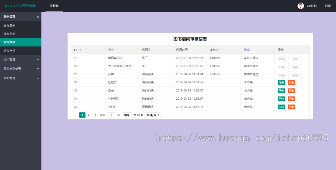This screenshot has width=336, height=170.
Task: Click the 图书借阅审核信息 heading
Action: 190,39
